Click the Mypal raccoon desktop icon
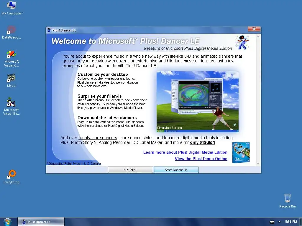The height and width of the screenshot is (226, 302). 12,80
